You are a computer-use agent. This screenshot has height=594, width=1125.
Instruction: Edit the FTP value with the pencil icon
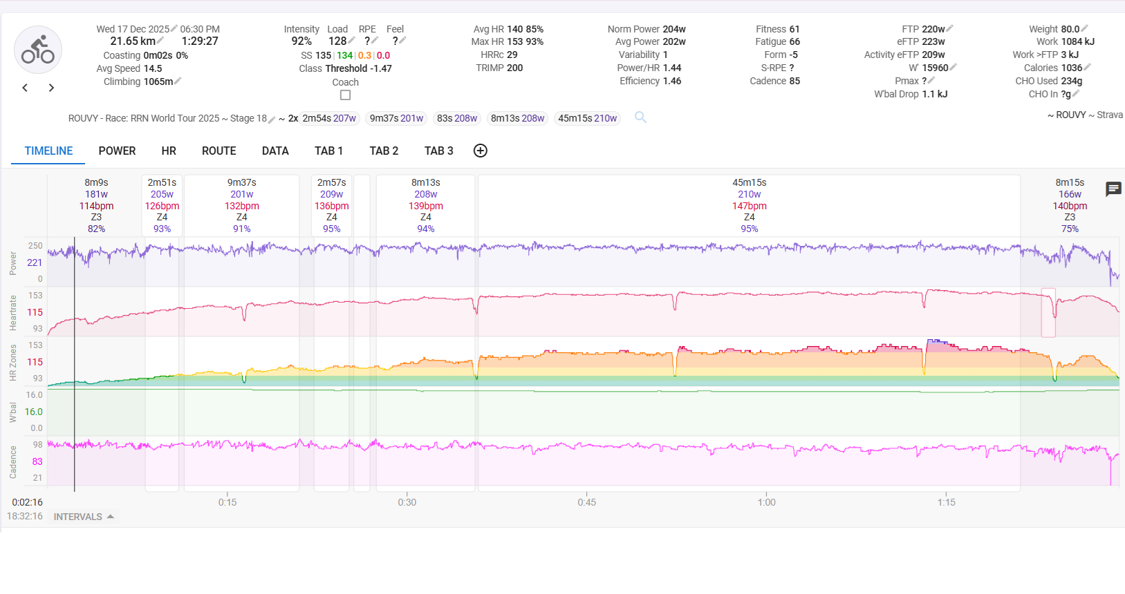point(950,29)
